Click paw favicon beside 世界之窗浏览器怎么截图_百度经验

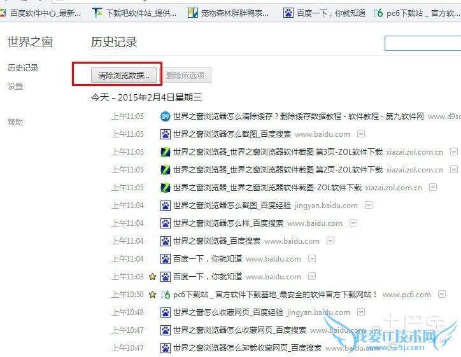(165, 206)
